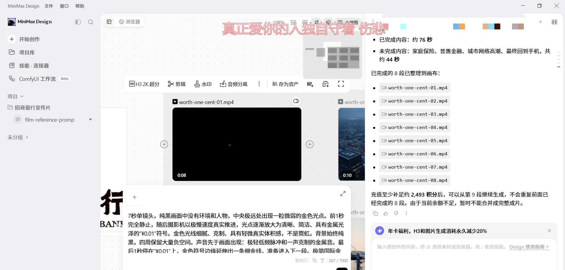Viewport: 565px width, 270px height.
Task: Click the sparkle icon in 年卡福利 banner
Action: coord(380,231)
